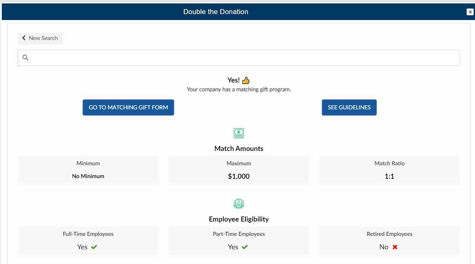Select the 'Employee Eligibility' heading

click(239, 219)
